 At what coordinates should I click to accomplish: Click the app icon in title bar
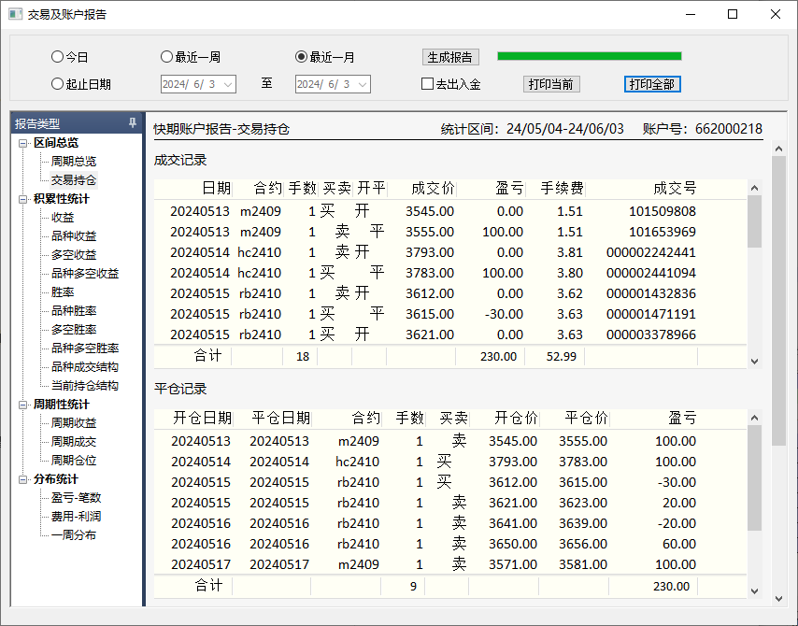(x=15, y=14)
